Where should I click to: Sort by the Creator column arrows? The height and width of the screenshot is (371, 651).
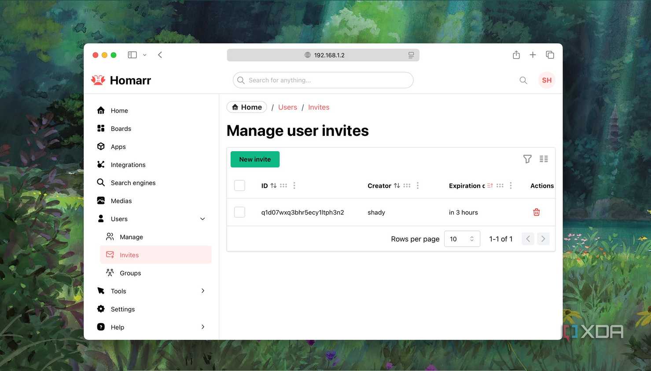tap(397, 185)
